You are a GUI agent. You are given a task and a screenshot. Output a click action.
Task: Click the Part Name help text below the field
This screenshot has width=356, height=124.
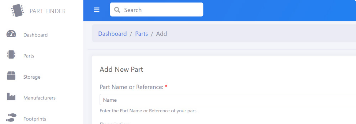point(148,111)
